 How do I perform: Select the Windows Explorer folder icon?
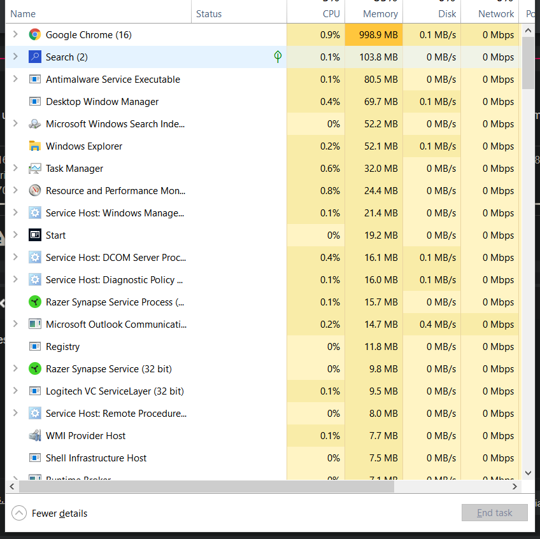(x=35, y=146)
